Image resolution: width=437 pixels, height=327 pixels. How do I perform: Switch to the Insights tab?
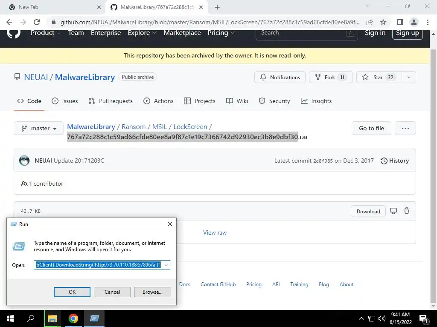[x=316, y=101]
